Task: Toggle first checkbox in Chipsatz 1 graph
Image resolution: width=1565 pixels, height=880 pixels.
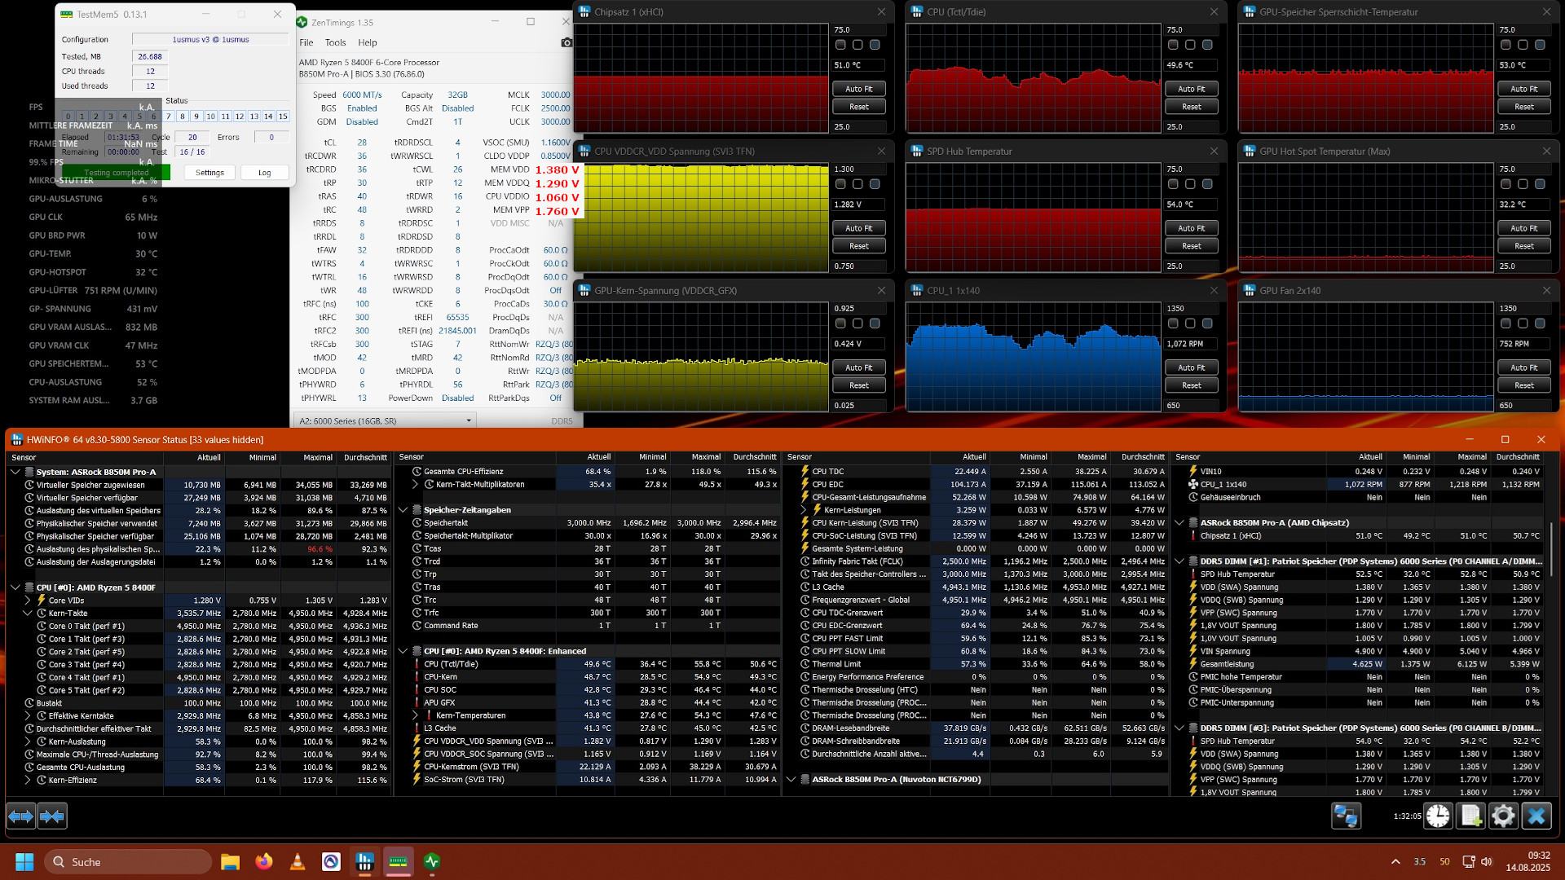Action: [x=840, y=45]
